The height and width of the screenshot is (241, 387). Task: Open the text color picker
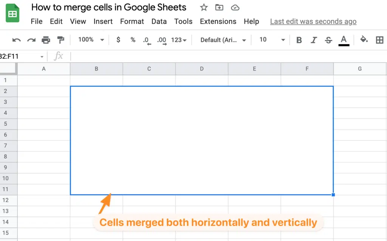tap(344, 40)
